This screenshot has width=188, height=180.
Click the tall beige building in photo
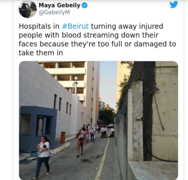(x=71, y=83)
